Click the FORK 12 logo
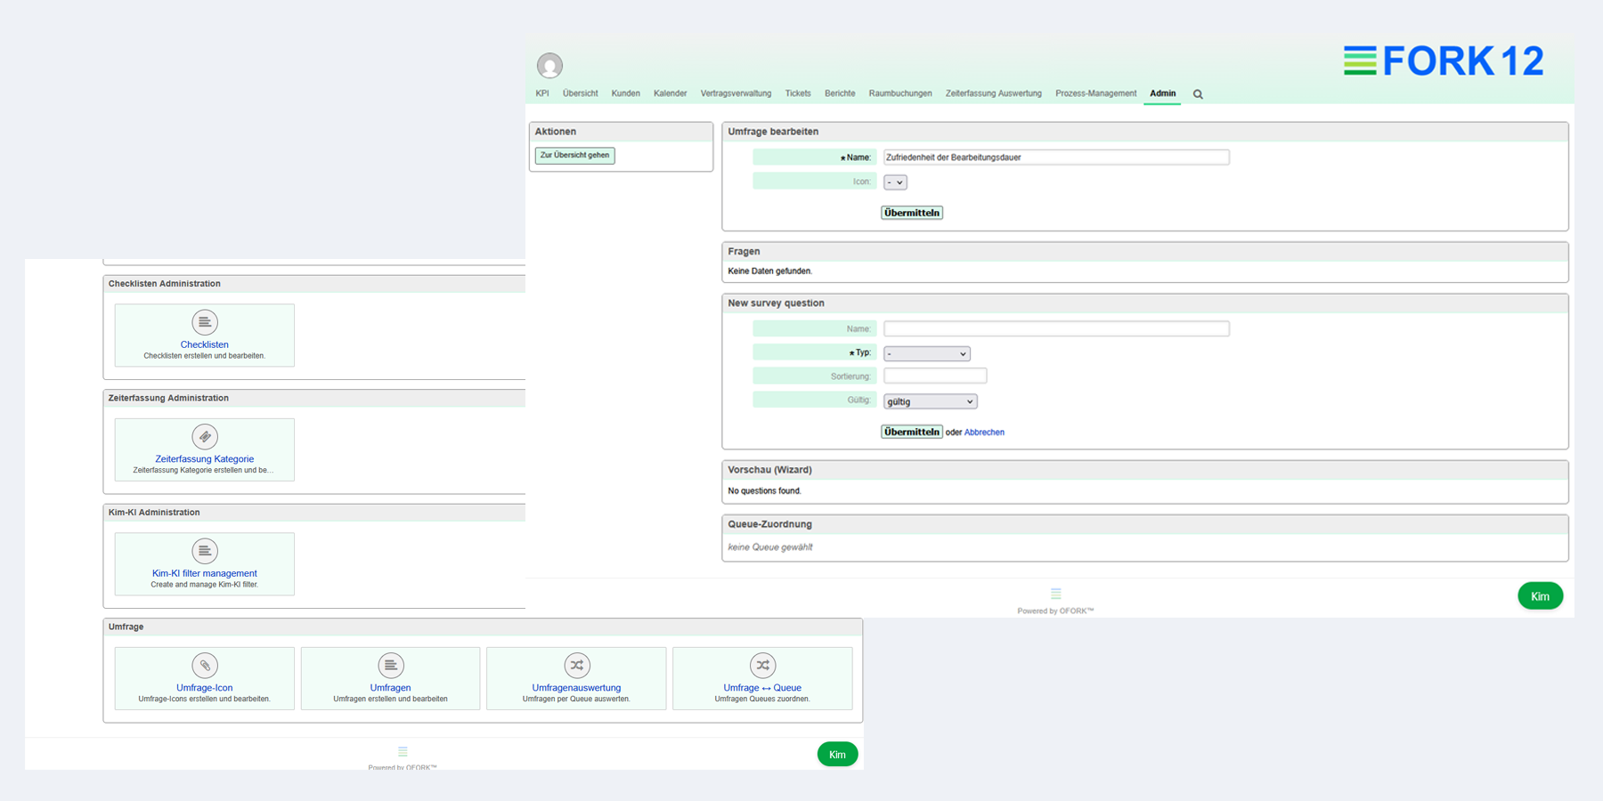Screen dimensions: 1603x801 click(1443, 61)
